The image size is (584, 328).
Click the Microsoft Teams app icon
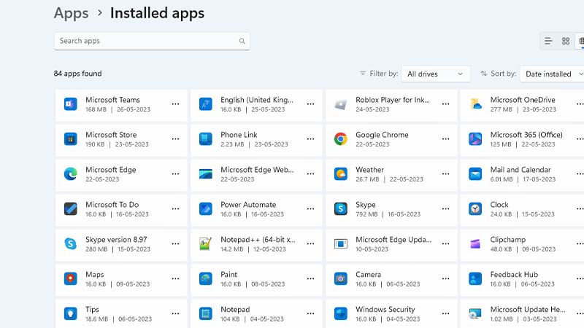click(70, 104)
